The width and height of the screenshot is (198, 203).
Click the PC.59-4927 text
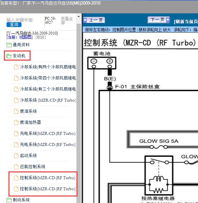50,20
